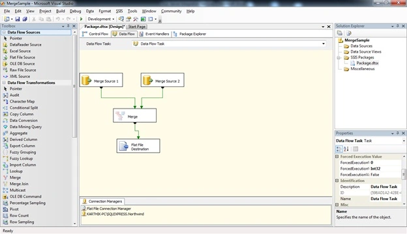The width and height of the screenshot is (407, 234).
Task: Click the Save toolbar icon
Action: pyautogui.click(x=18, y=19)
